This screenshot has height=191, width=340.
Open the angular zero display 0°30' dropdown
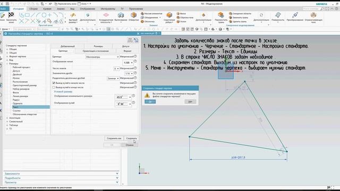click(123, 104)
